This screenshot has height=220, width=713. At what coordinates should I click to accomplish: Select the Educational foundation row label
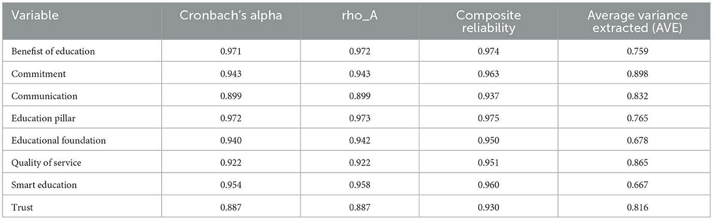58,140
